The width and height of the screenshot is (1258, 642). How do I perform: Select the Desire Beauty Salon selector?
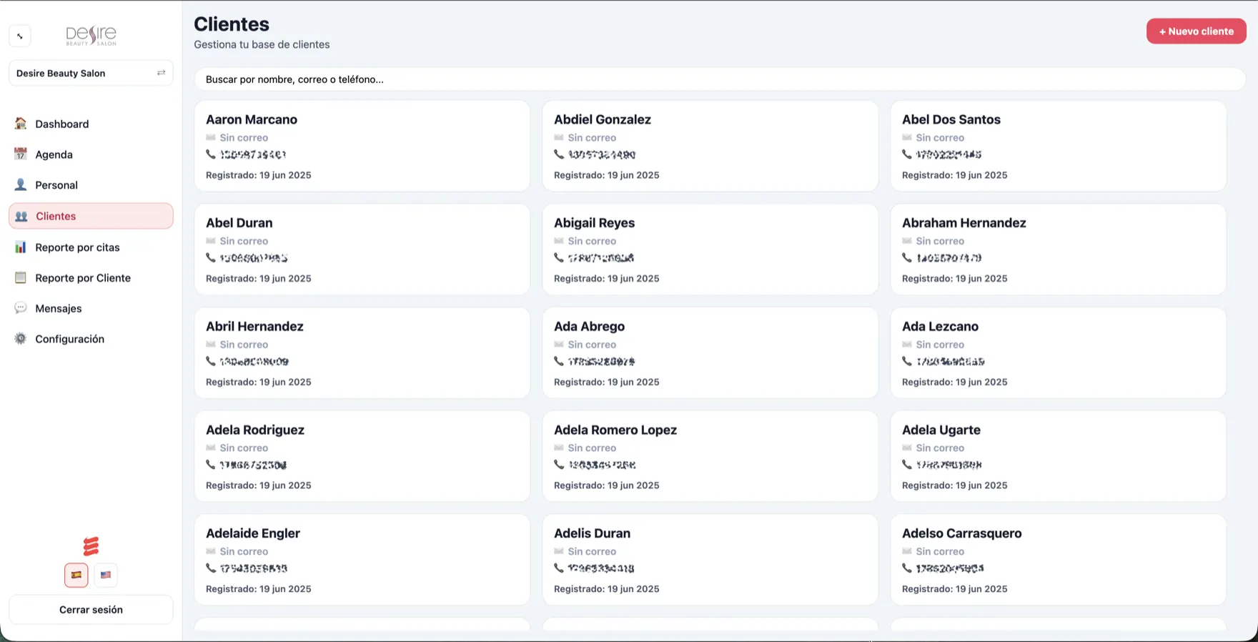coord(91,73)
